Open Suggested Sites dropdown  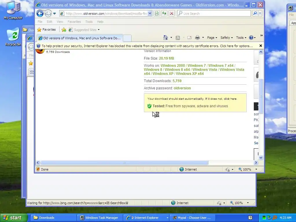(84, 30)
